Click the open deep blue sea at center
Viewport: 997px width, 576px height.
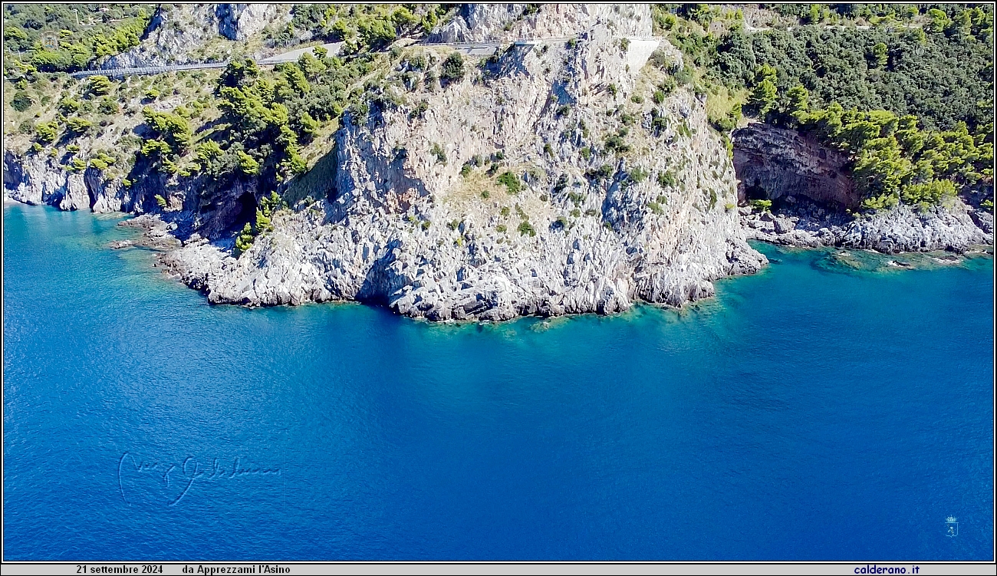(x=498, y=430)
